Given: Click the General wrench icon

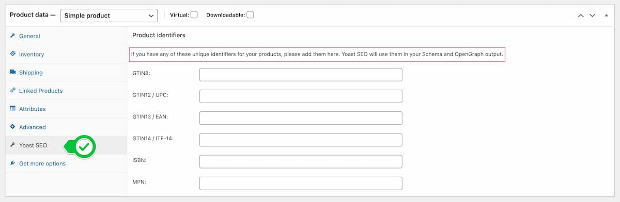Looking at the screenshot, I should (x=13, y=36).
